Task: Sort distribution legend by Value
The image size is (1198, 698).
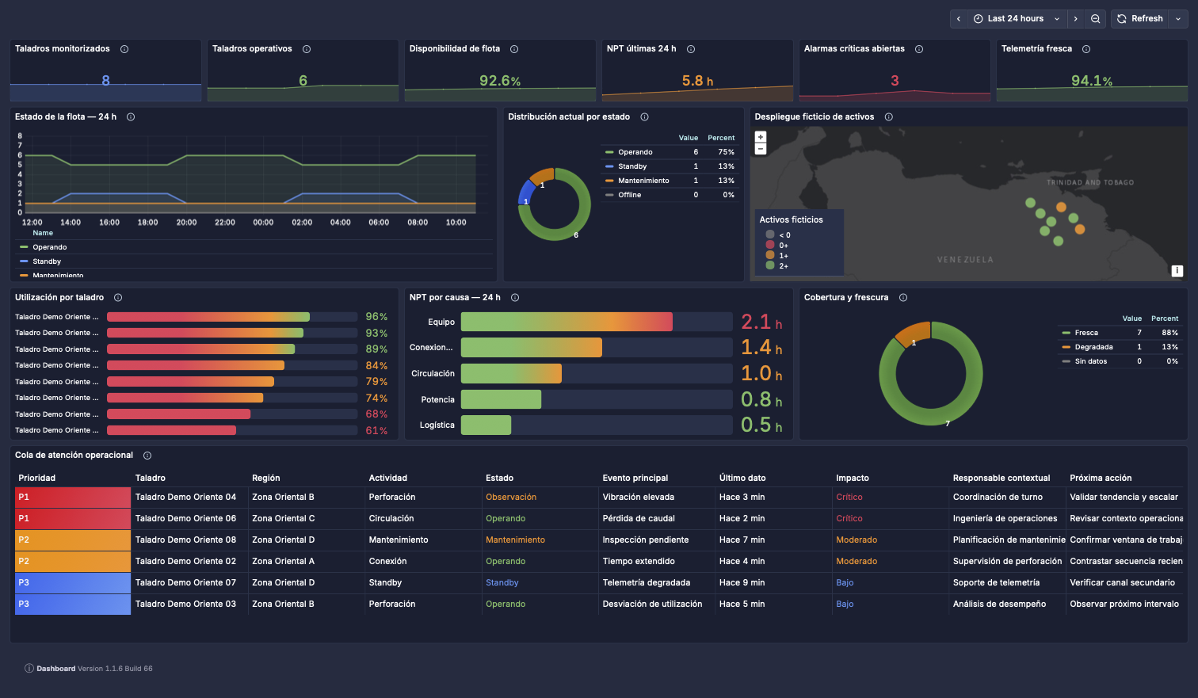Action: pyautogui.click(x=689, y=138)
